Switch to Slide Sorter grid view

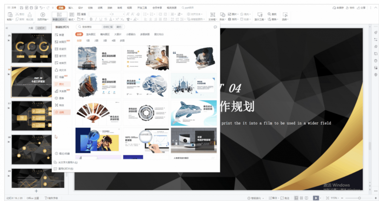(301, 198)
